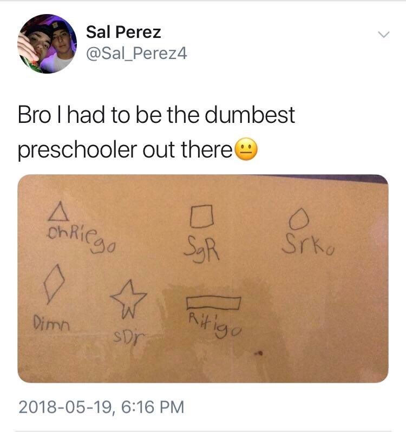The height and width of the screenshot is (432, 406).
Task: Click the hand-drawn triangle in the photo
Action: click(58, 212)
